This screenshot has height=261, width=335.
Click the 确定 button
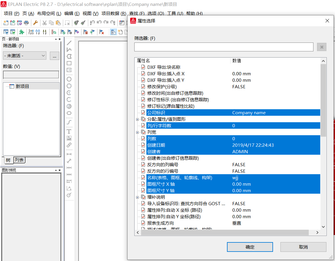(x=250, y=247)
